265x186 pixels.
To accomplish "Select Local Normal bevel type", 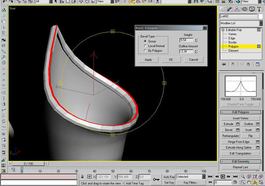I will (x=145, y=46).
